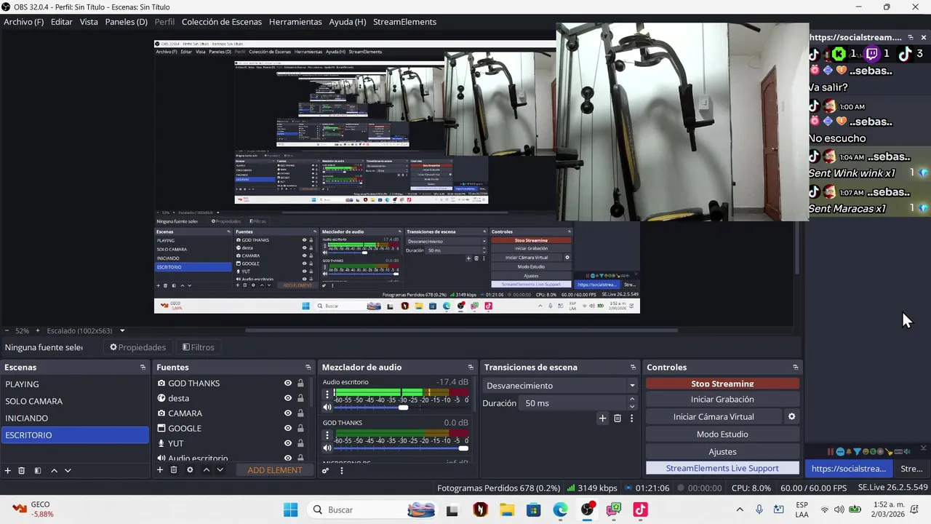
Task: Delete selected source with trash icon
Action: [174, 470]
